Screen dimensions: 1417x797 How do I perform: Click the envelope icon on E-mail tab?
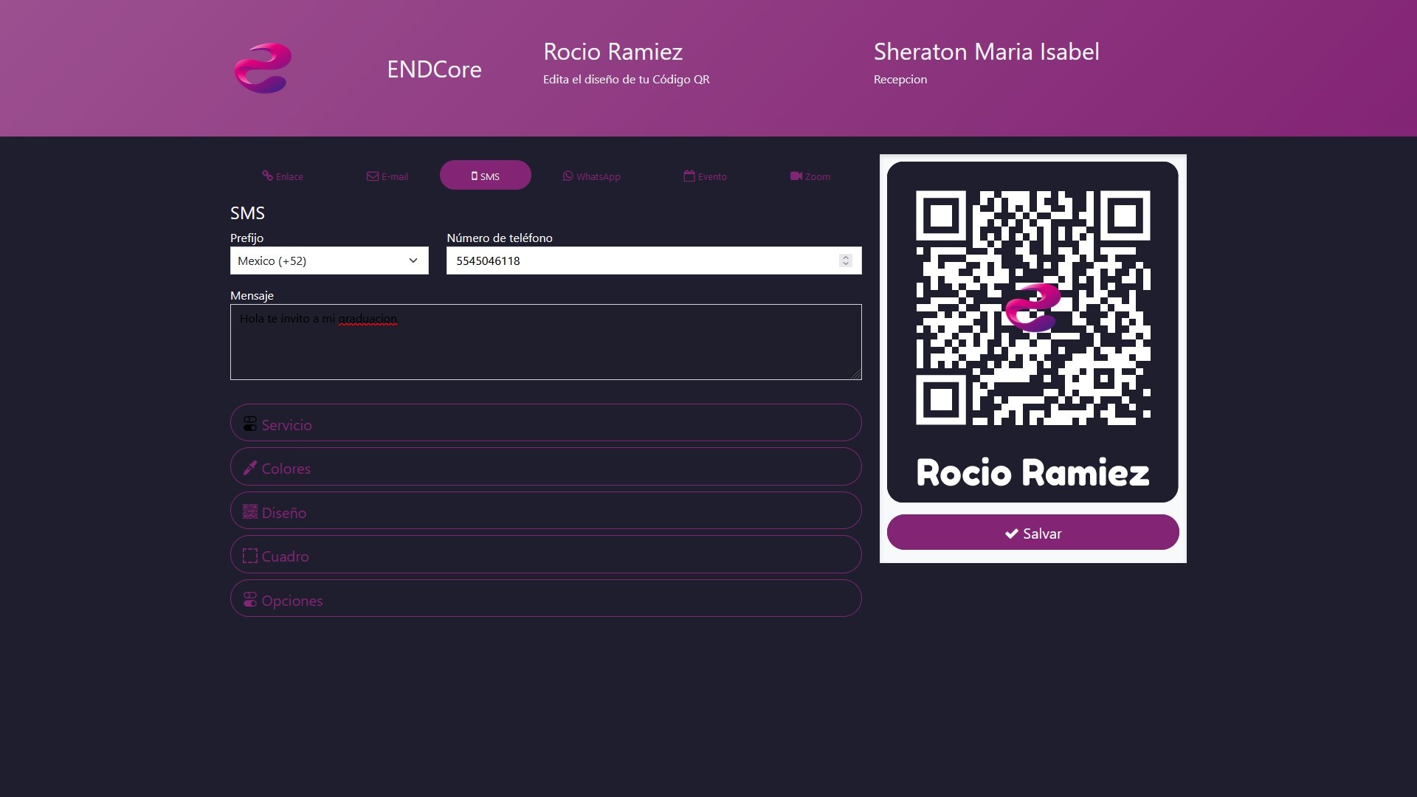click(x=373, y=176)
